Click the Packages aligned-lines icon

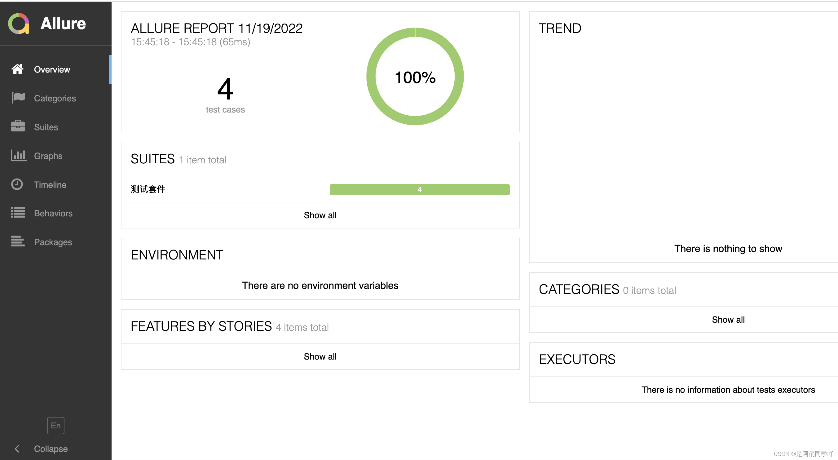pyautogui.click(x=18, y=241)
